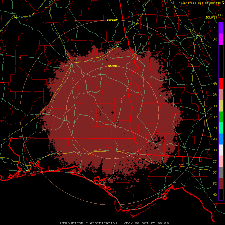225x225 pixels.
Task: Click the 100 NMI range ring label
Action: point(112,20)
